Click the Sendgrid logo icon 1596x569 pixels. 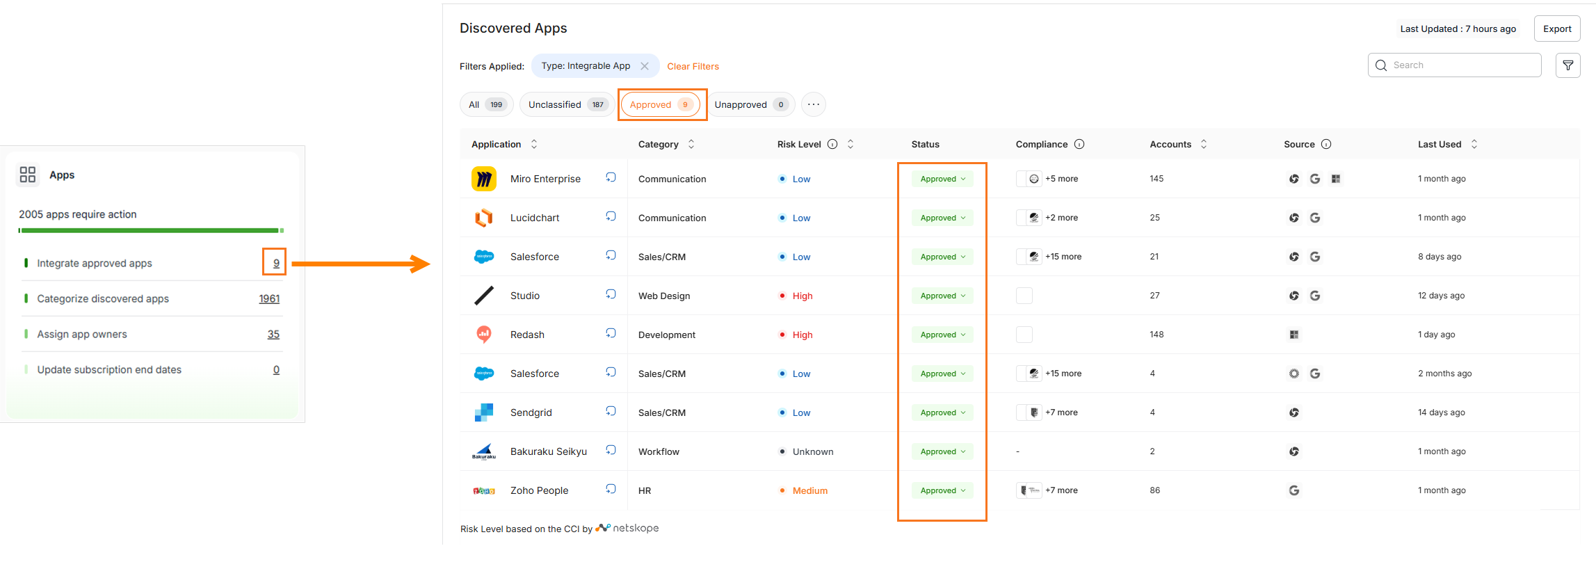coord(484,412)
